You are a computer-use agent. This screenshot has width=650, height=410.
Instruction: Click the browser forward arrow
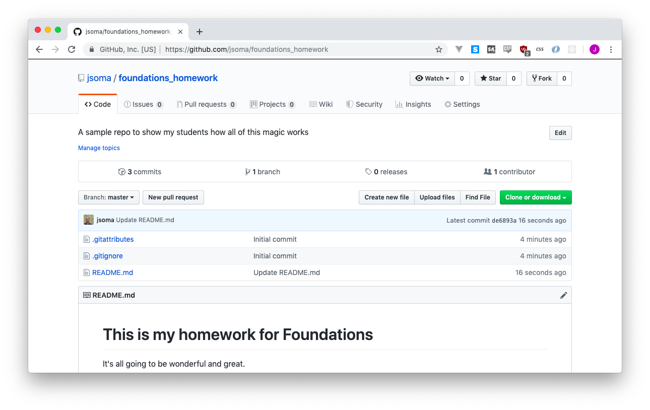[55, 49]
